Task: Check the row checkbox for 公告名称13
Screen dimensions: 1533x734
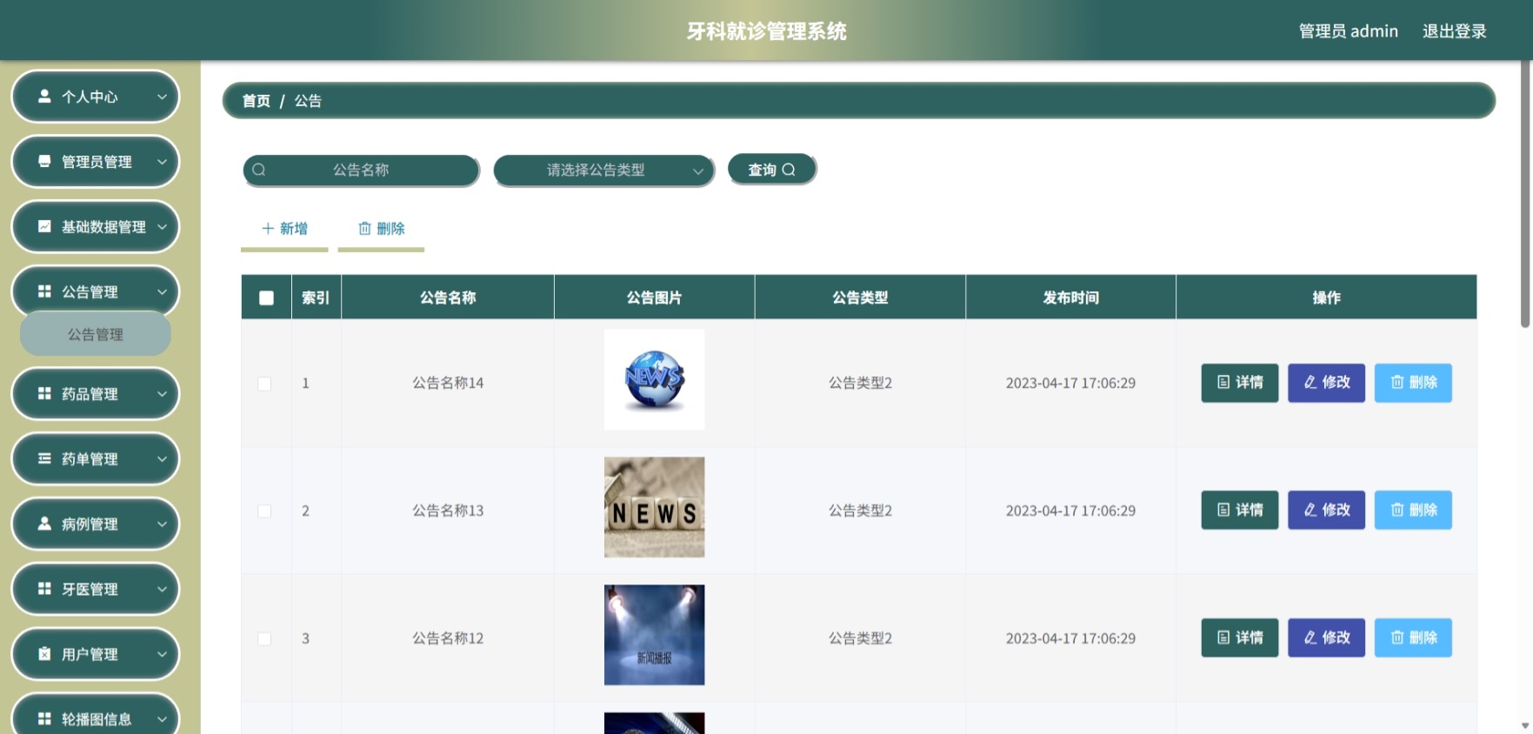Action: coord(264,511)
